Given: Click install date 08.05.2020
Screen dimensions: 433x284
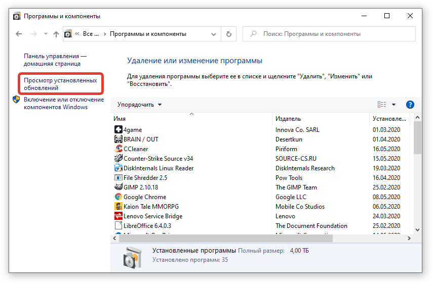Looking at the screenshot, I should [x=386, y=197].
